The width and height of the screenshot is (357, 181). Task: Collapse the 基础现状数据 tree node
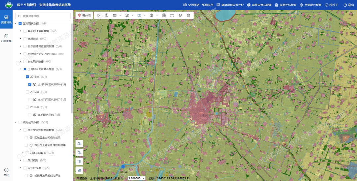click(x=16, y=24)
